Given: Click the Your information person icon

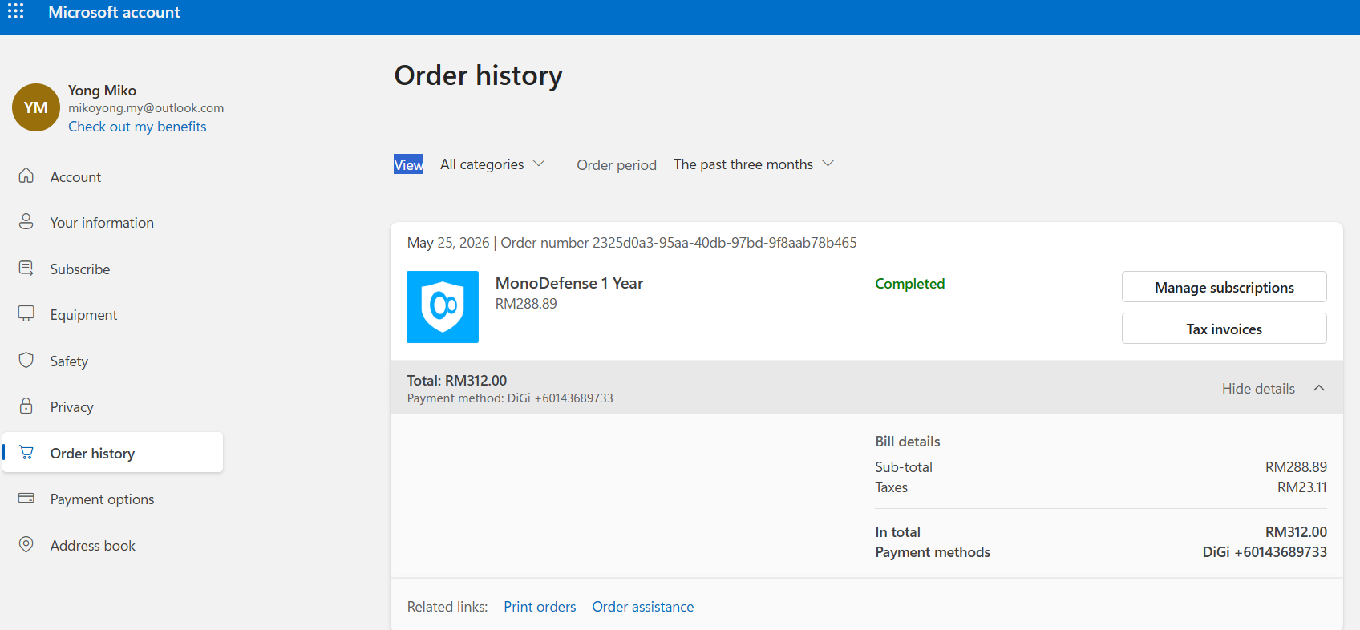Looking at the screenshot, I should [26, 222].
